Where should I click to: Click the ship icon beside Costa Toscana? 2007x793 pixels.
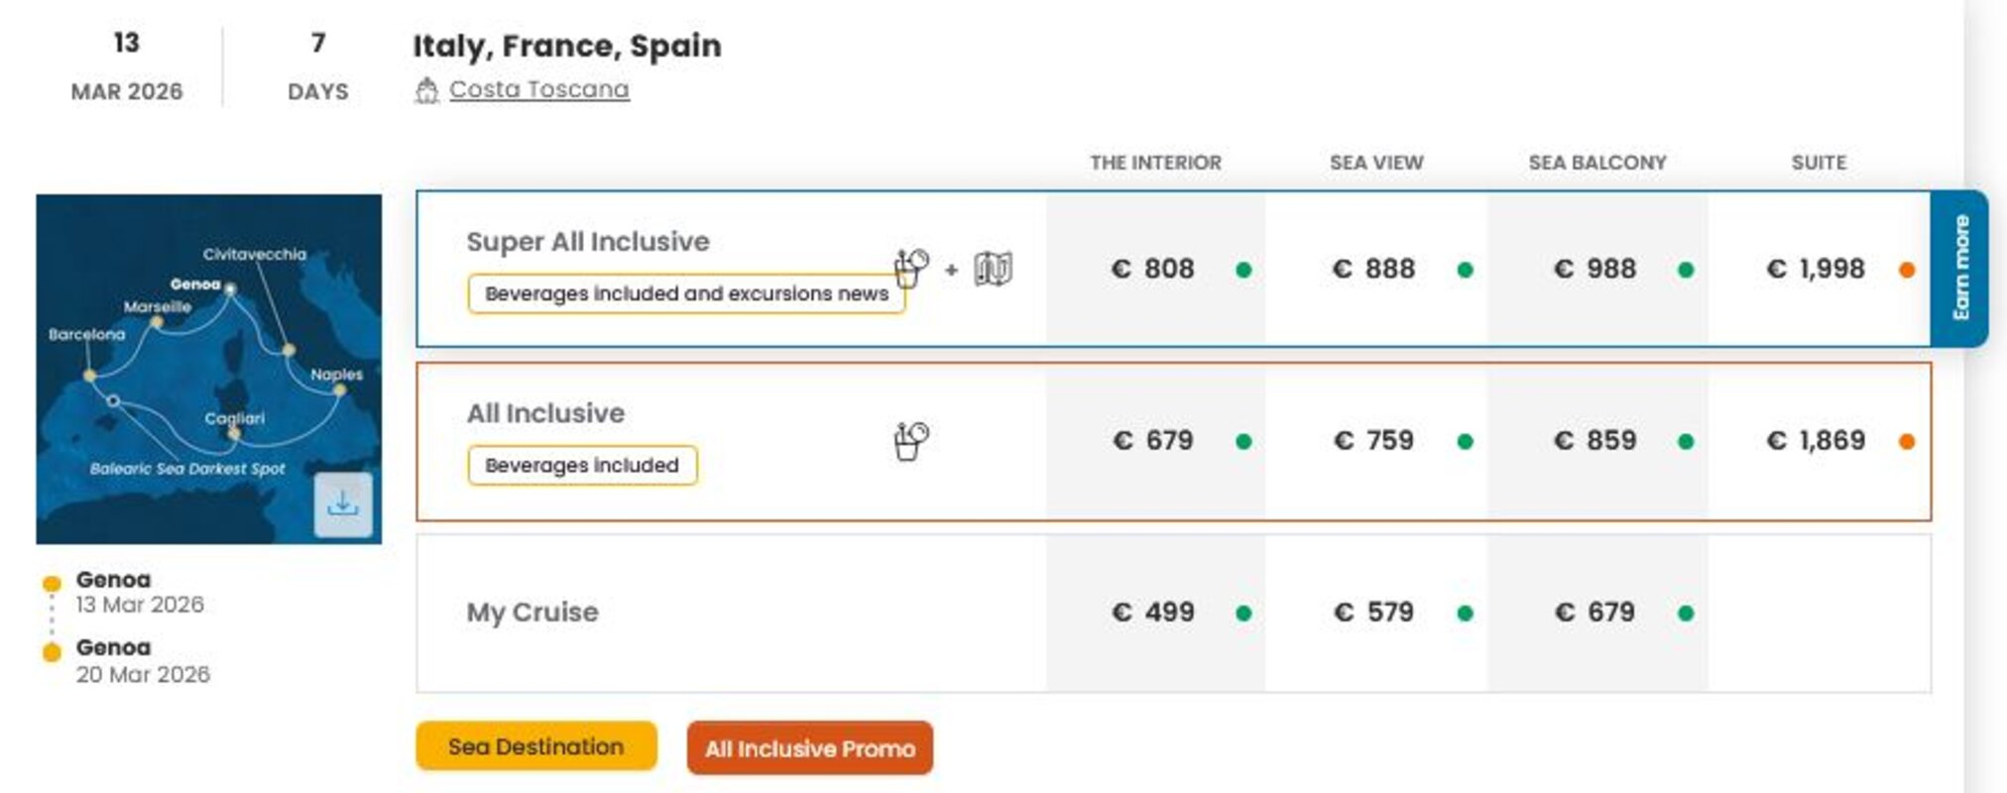[426, 90]
